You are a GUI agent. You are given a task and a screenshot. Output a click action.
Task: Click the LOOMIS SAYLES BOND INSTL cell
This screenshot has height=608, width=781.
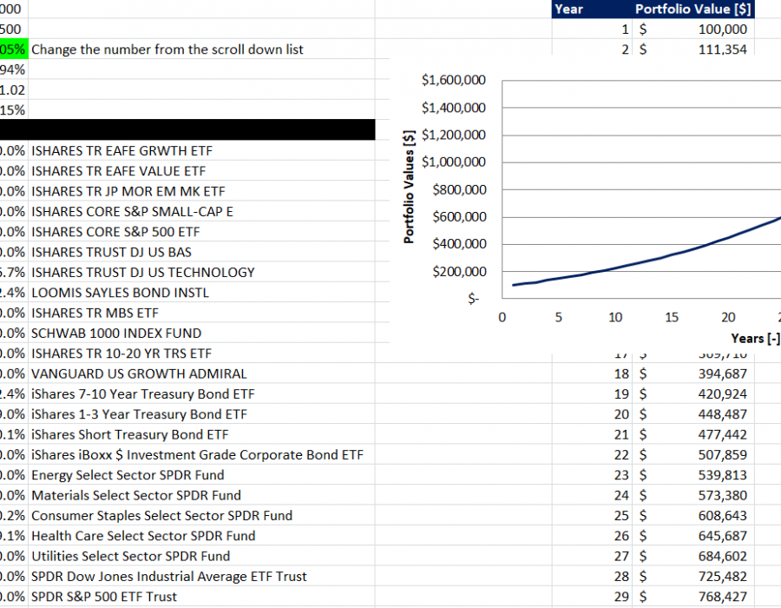120,293
